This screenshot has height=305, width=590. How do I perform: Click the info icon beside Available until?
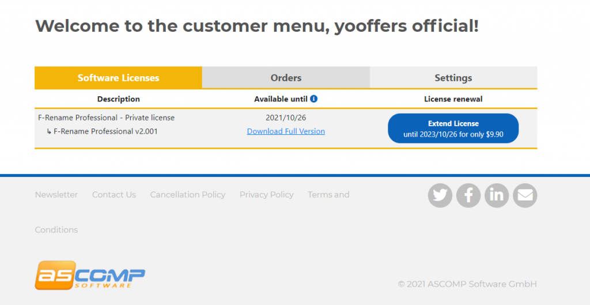314,99
